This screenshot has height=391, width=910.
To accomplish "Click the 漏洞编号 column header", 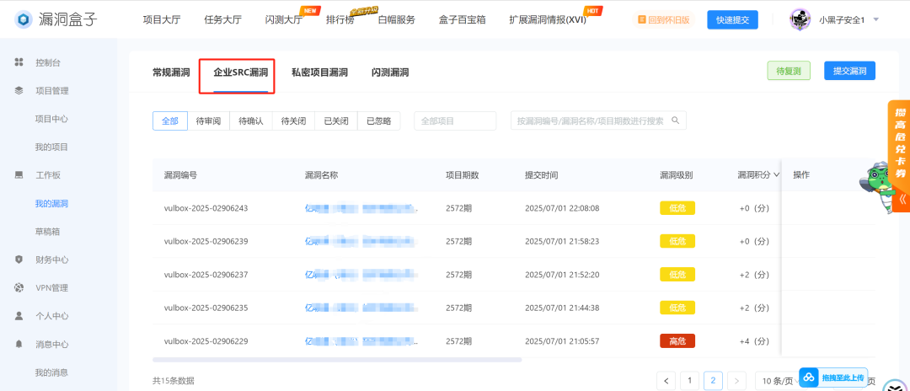I will pos(180,174).
